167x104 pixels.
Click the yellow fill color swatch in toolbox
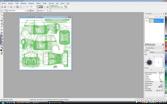click(2, 53)
